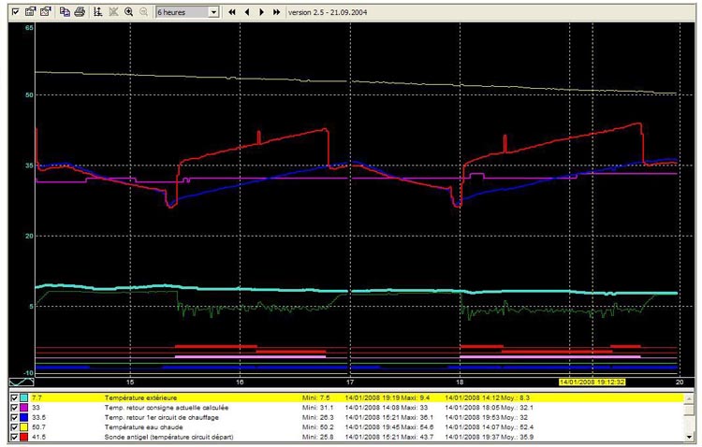Open the '6 heures' time range dropdown
This screenshot has height=447, width=702.
(213, 12)
